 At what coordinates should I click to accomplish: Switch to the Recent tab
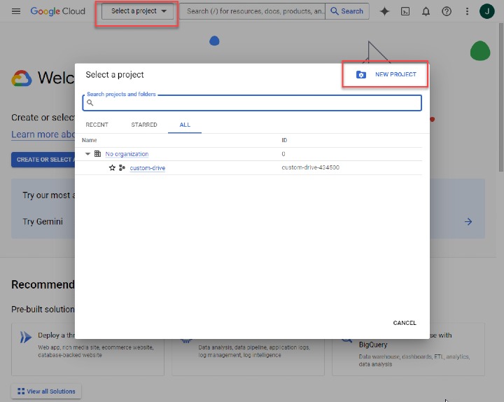(97, 125)
